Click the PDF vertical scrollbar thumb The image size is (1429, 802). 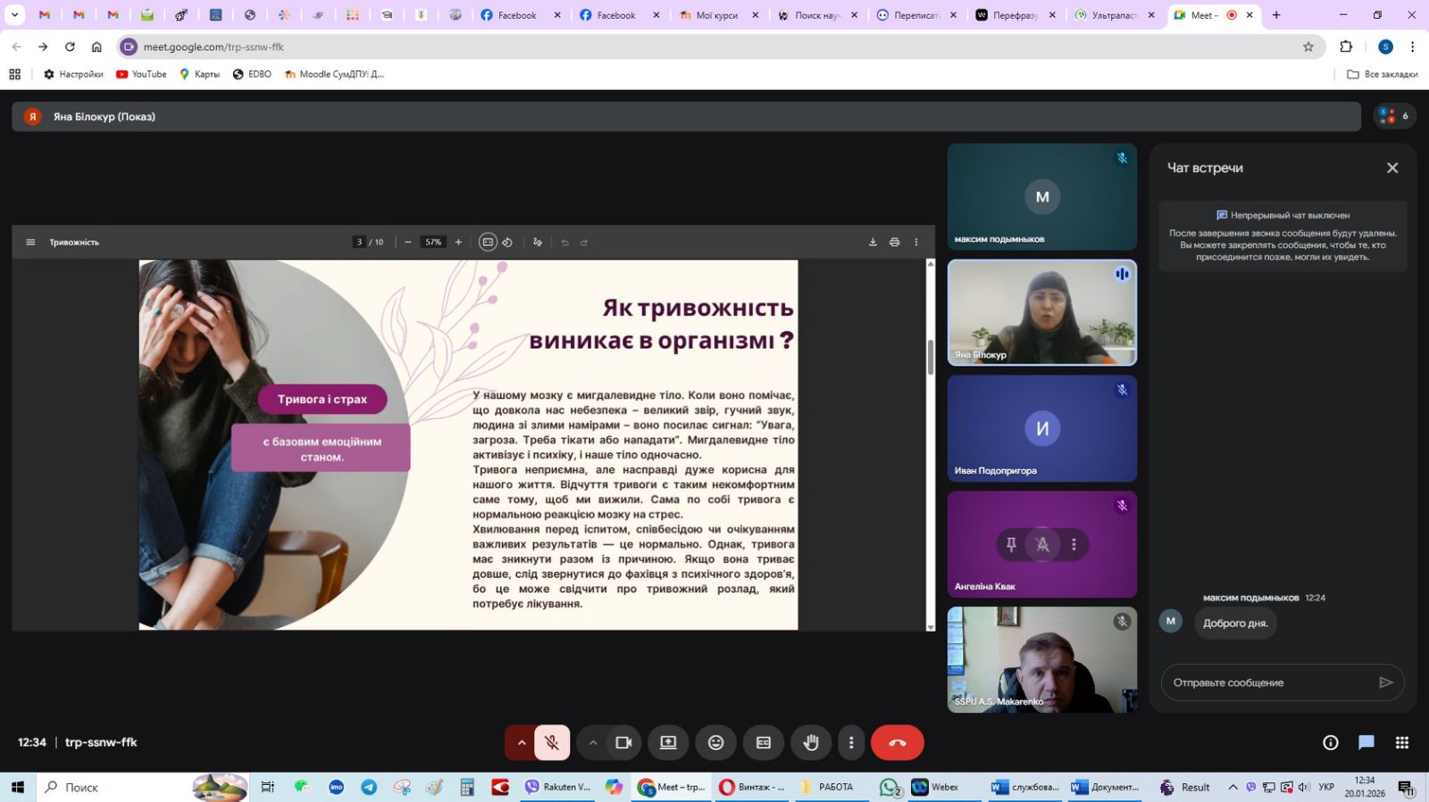930,357
